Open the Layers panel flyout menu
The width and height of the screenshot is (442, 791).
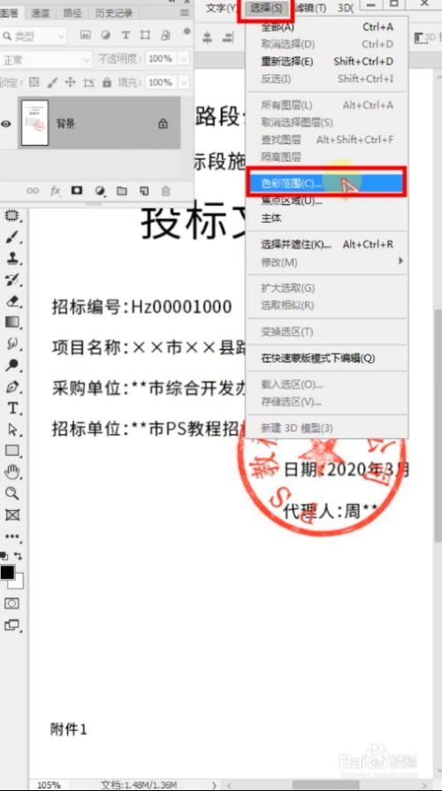(185, 13)
